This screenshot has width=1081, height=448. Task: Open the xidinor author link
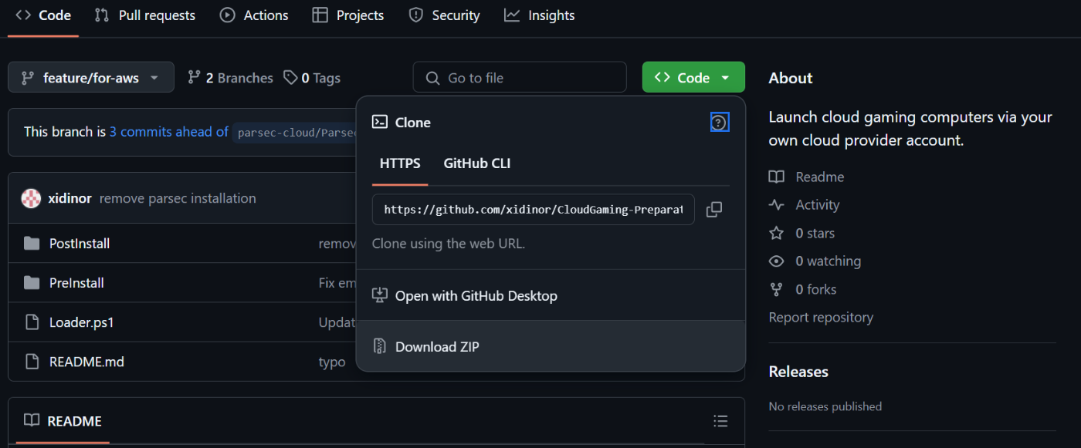69,198
